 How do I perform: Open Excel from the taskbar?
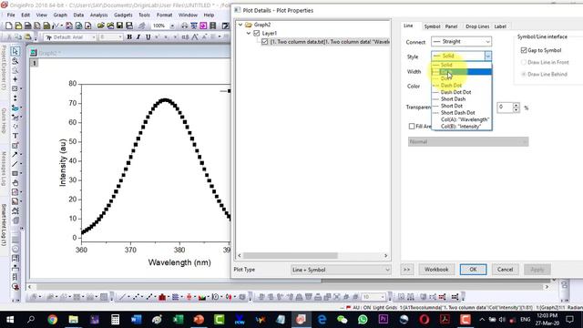click(x=179, y=320)
